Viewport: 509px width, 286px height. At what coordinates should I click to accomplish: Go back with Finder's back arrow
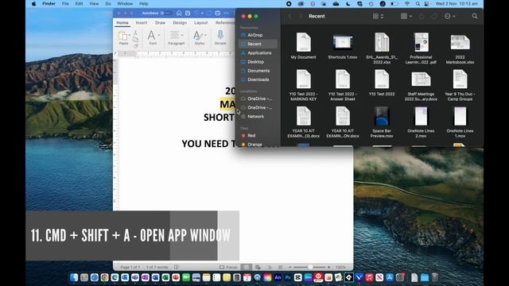click(289, 16)
